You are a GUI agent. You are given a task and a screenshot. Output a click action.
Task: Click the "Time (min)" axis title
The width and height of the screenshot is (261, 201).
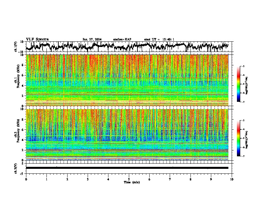[132, 182]
